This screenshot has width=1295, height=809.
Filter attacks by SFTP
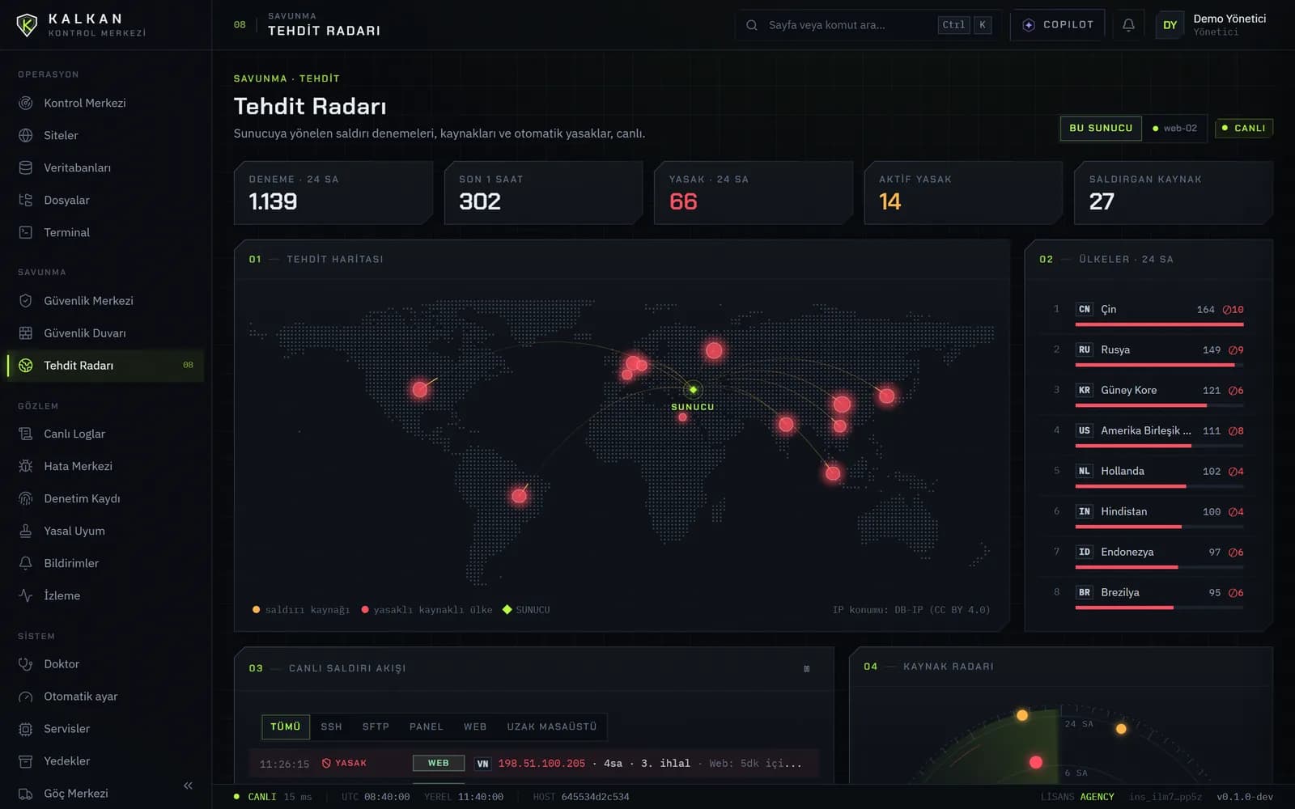[x=376, y=726]
